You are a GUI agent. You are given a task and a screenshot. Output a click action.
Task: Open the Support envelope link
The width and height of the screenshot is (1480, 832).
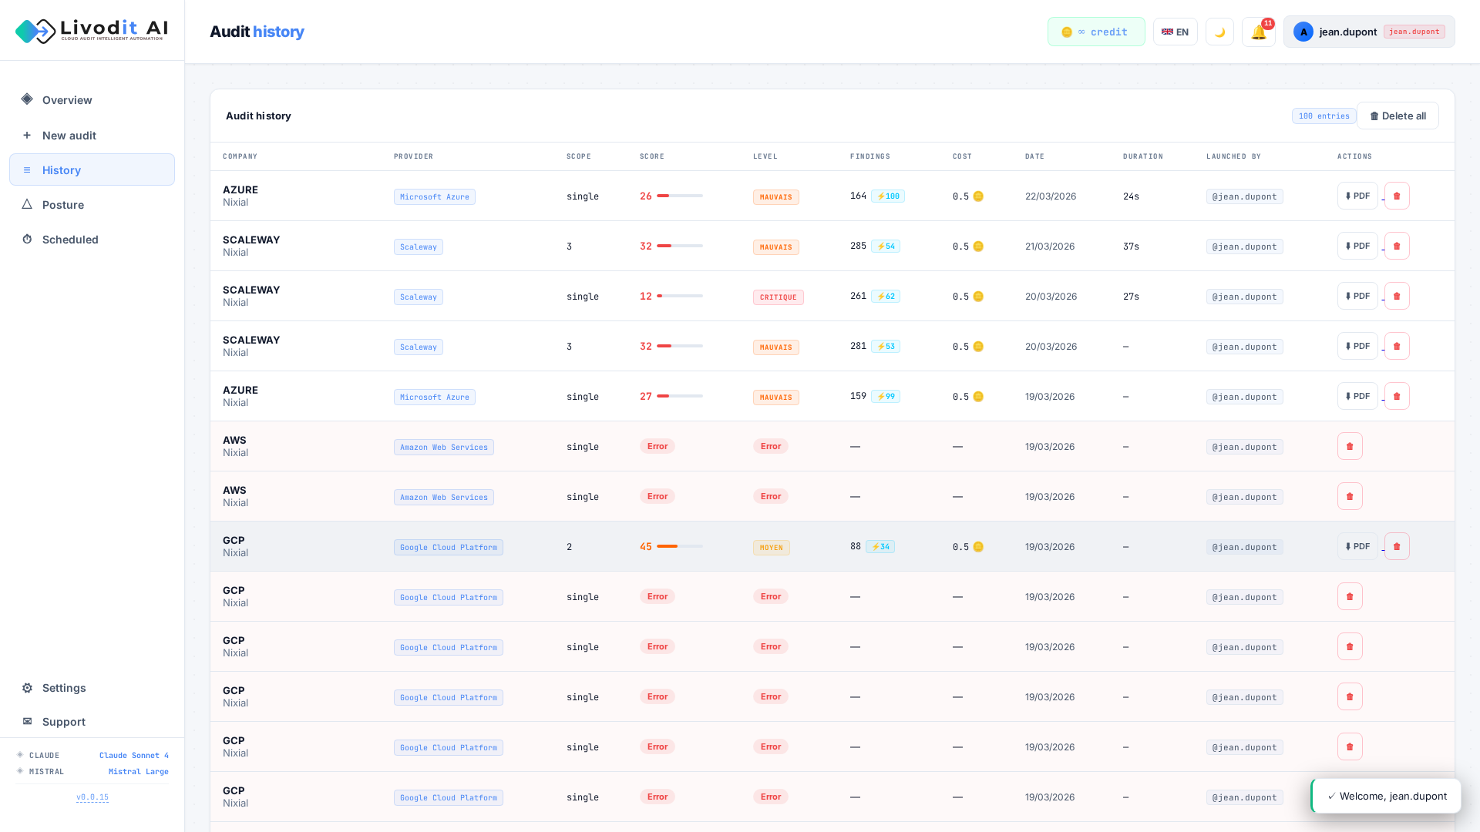(x=64, y=722)
